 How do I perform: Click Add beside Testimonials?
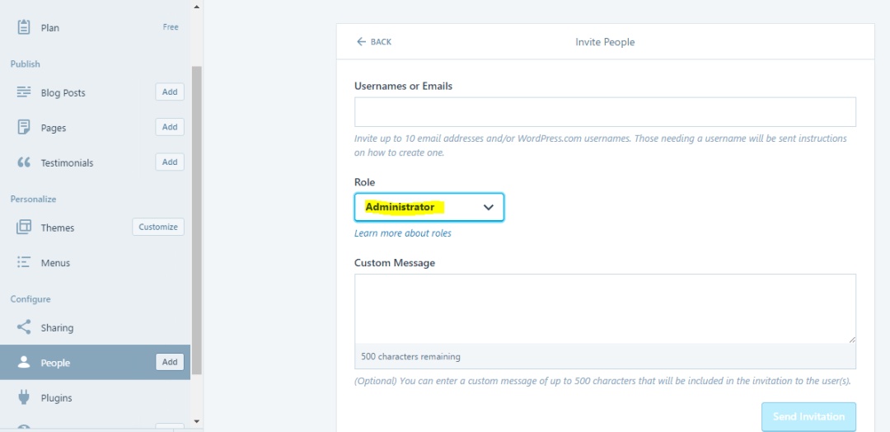pyautogui.click(x=170, y=162)
